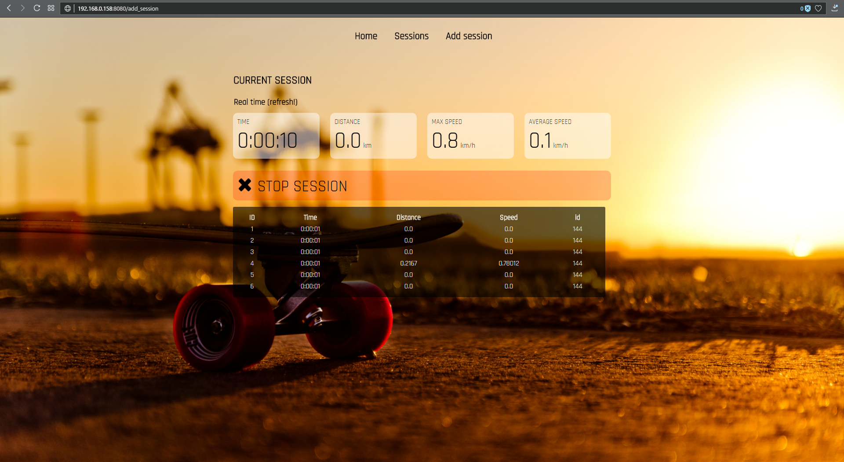Click the row number 2 cell

tap(252, 240)
